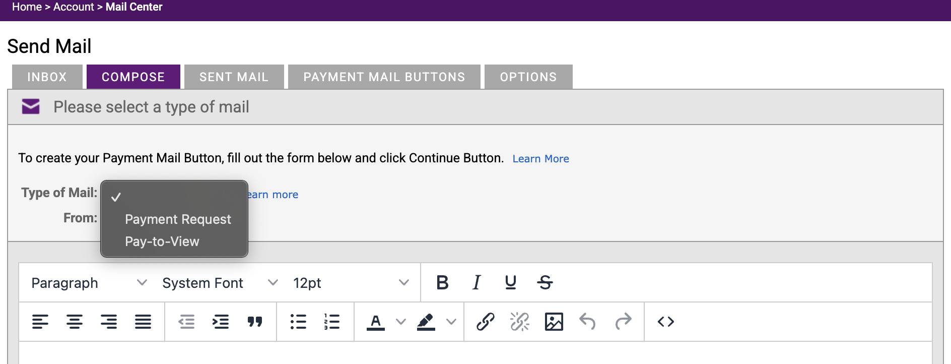Apply text color

point(376,322)
